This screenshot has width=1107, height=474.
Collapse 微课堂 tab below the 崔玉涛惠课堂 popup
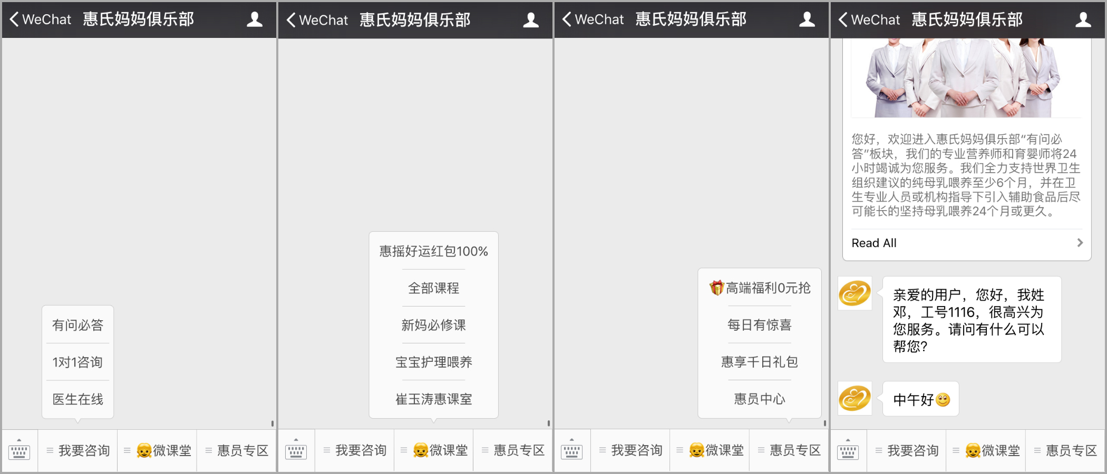(434, 450)
